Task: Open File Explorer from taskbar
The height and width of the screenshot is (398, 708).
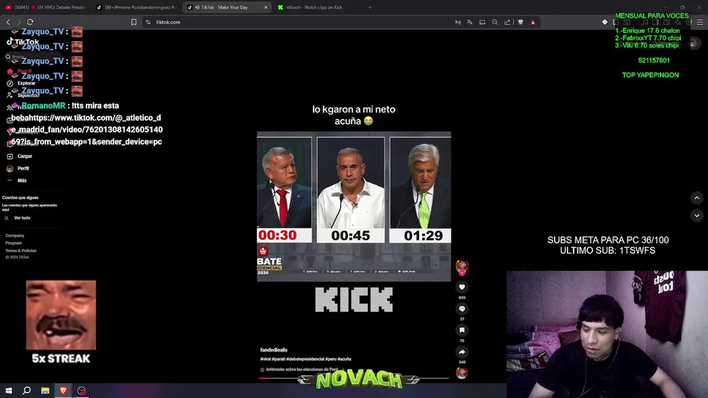Action: pos(45,391)
